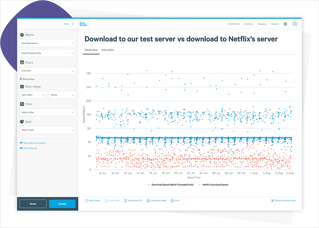Open the user profile icon

(x=295, y=24)
